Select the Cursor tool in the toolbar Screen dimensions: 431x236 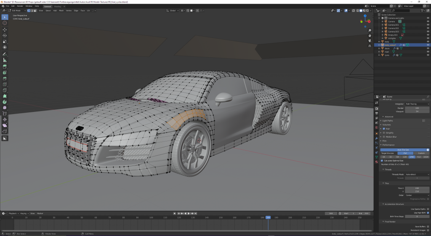pyautogui.click(x=5, y=23)
